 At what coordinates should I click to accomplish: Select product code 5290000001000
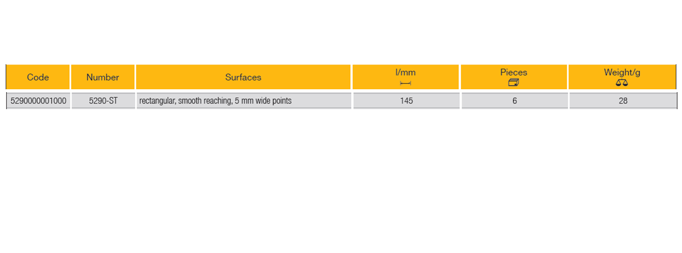coord(38,101)
